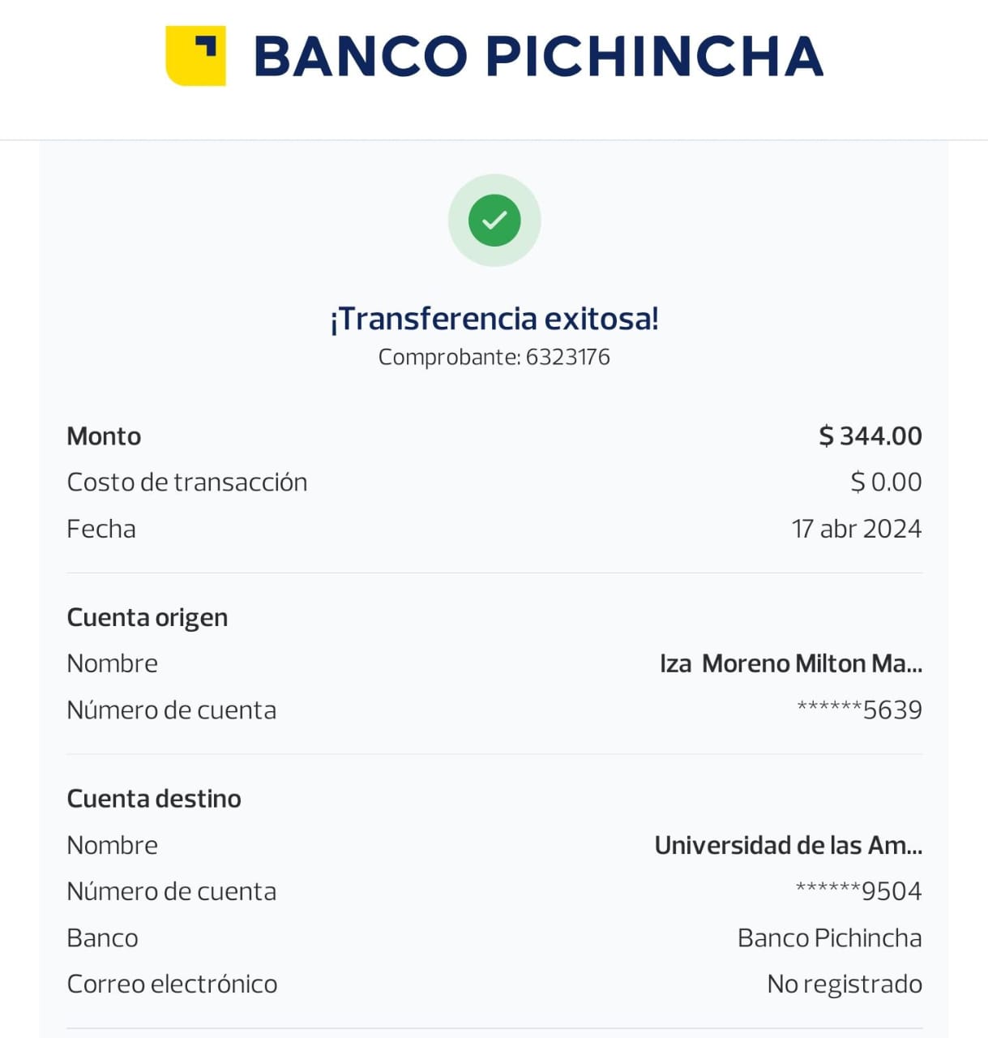Click the Monto label
The height and width of the screenshot is (1038, 988).
coord(104,436)
